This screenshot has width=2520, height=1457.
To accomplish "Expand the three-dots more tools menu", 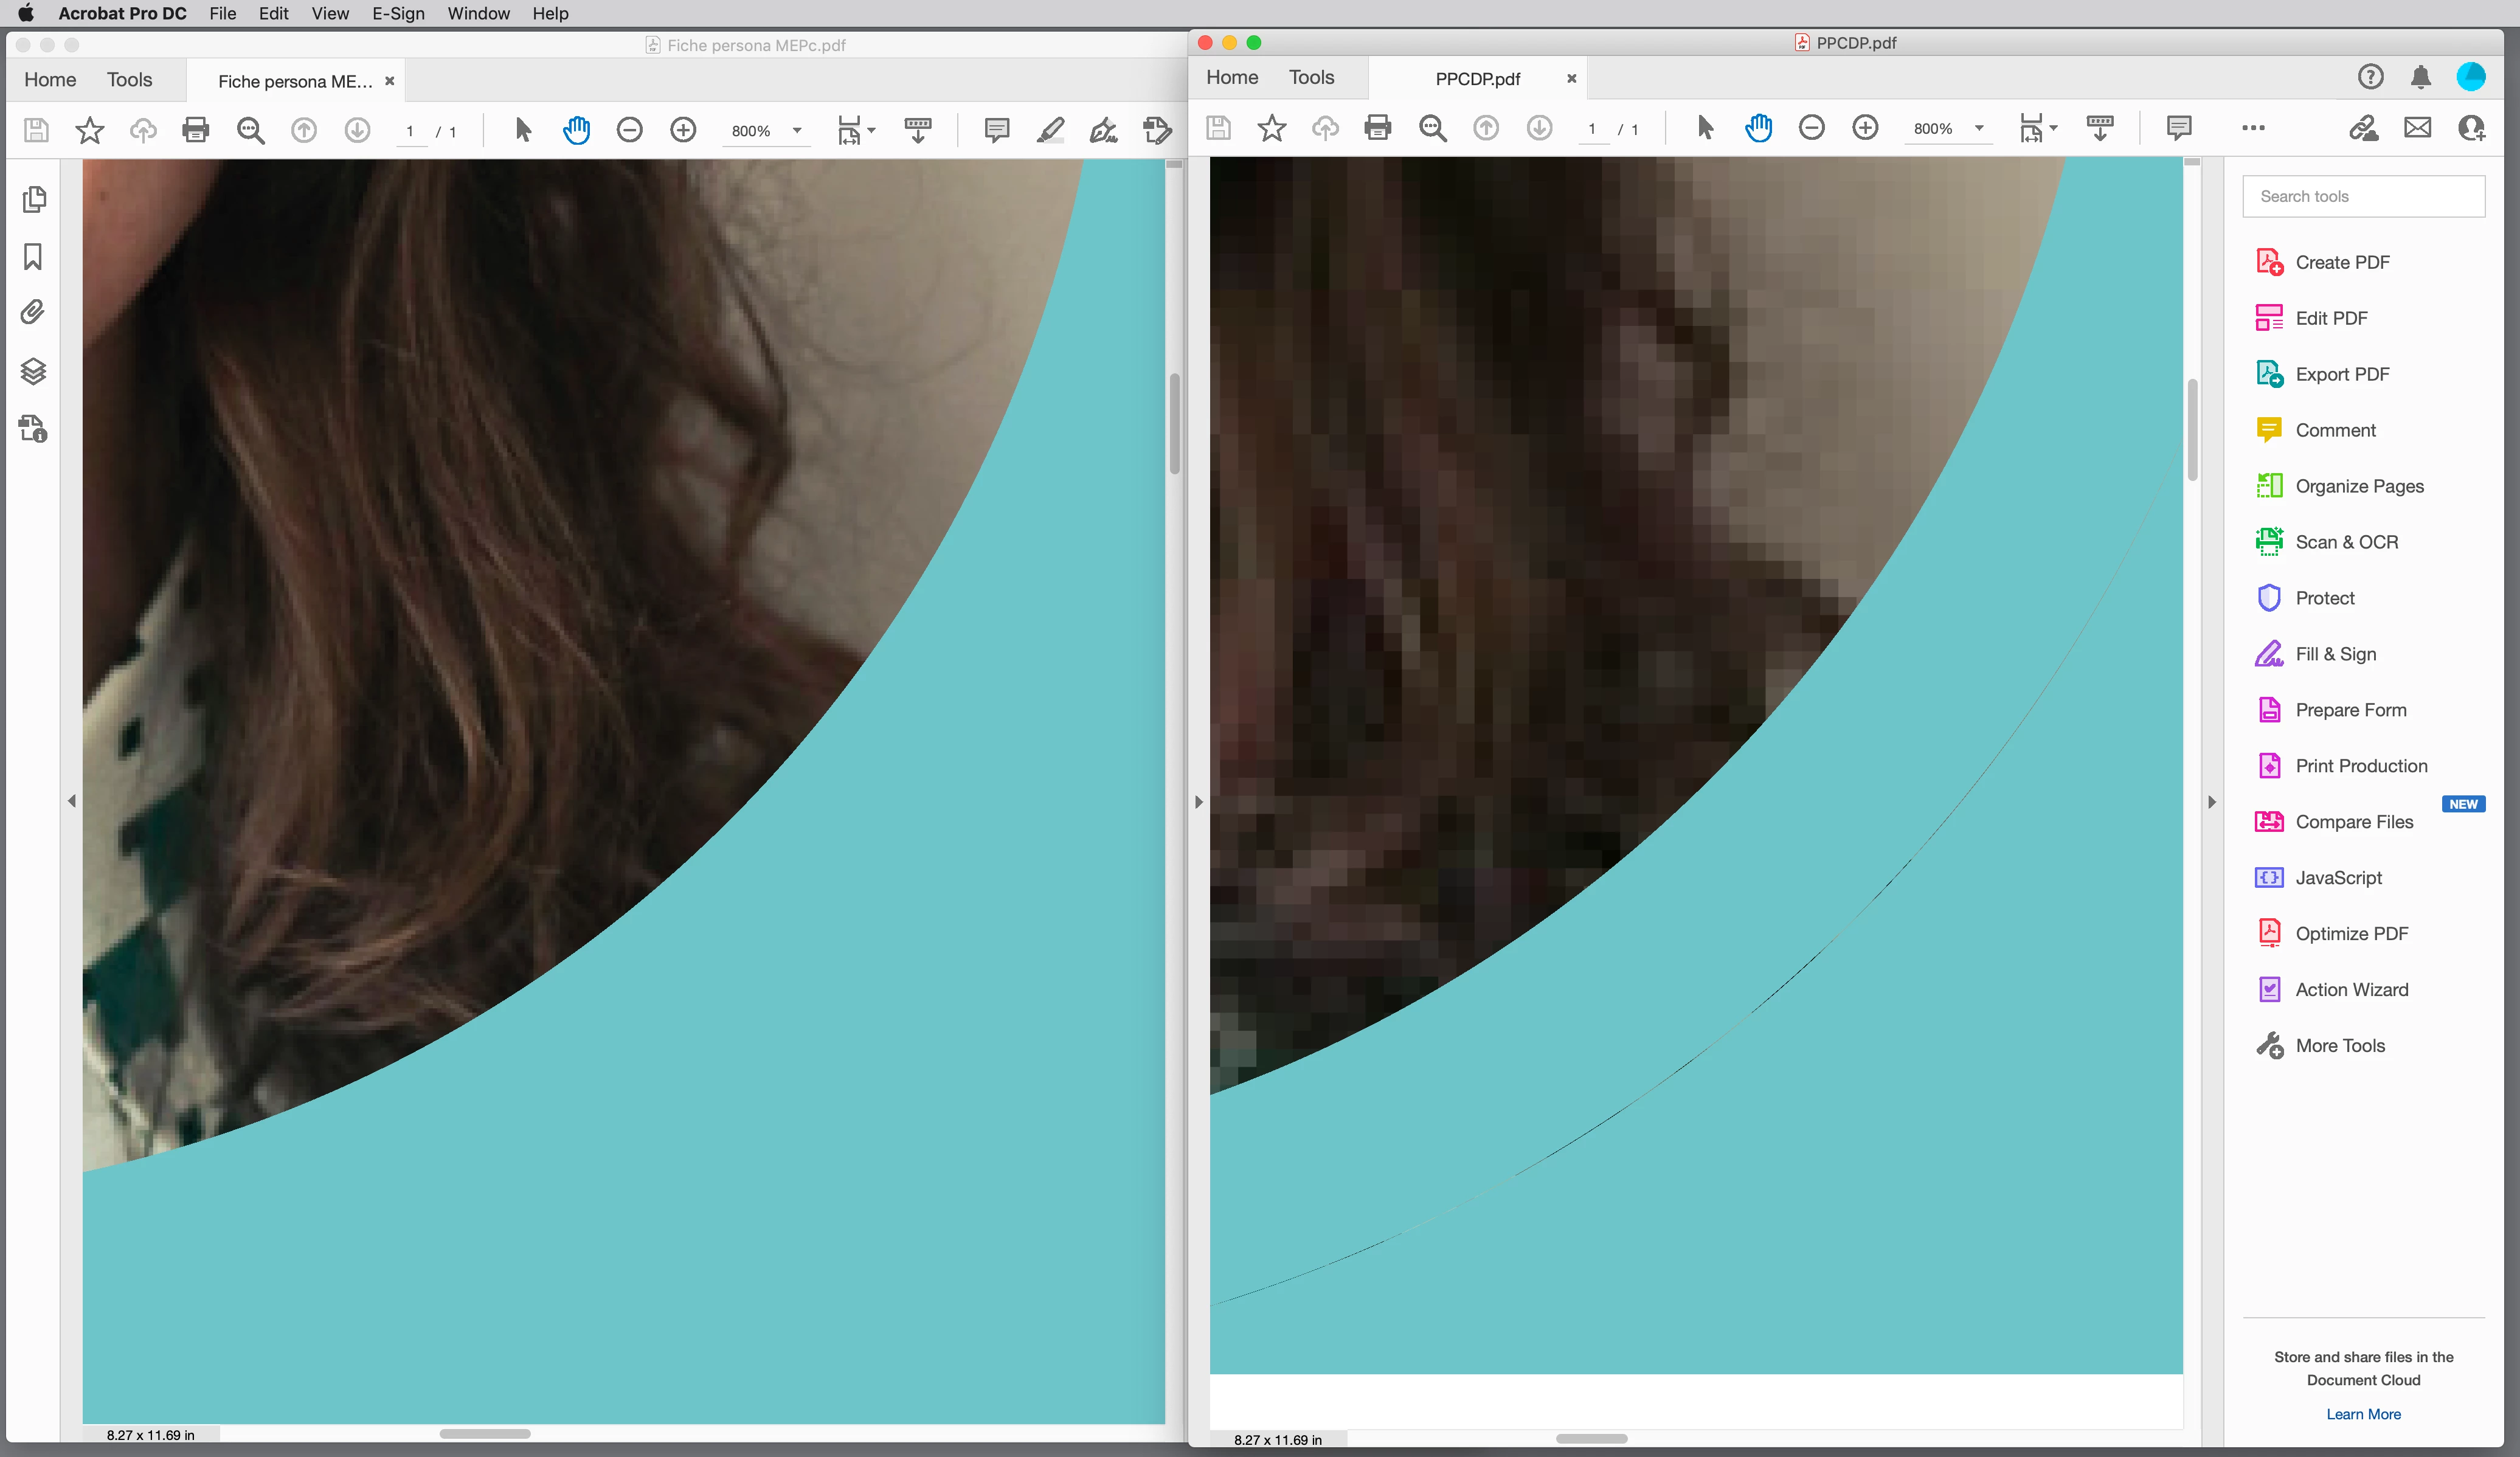I will pos(2253,128).
